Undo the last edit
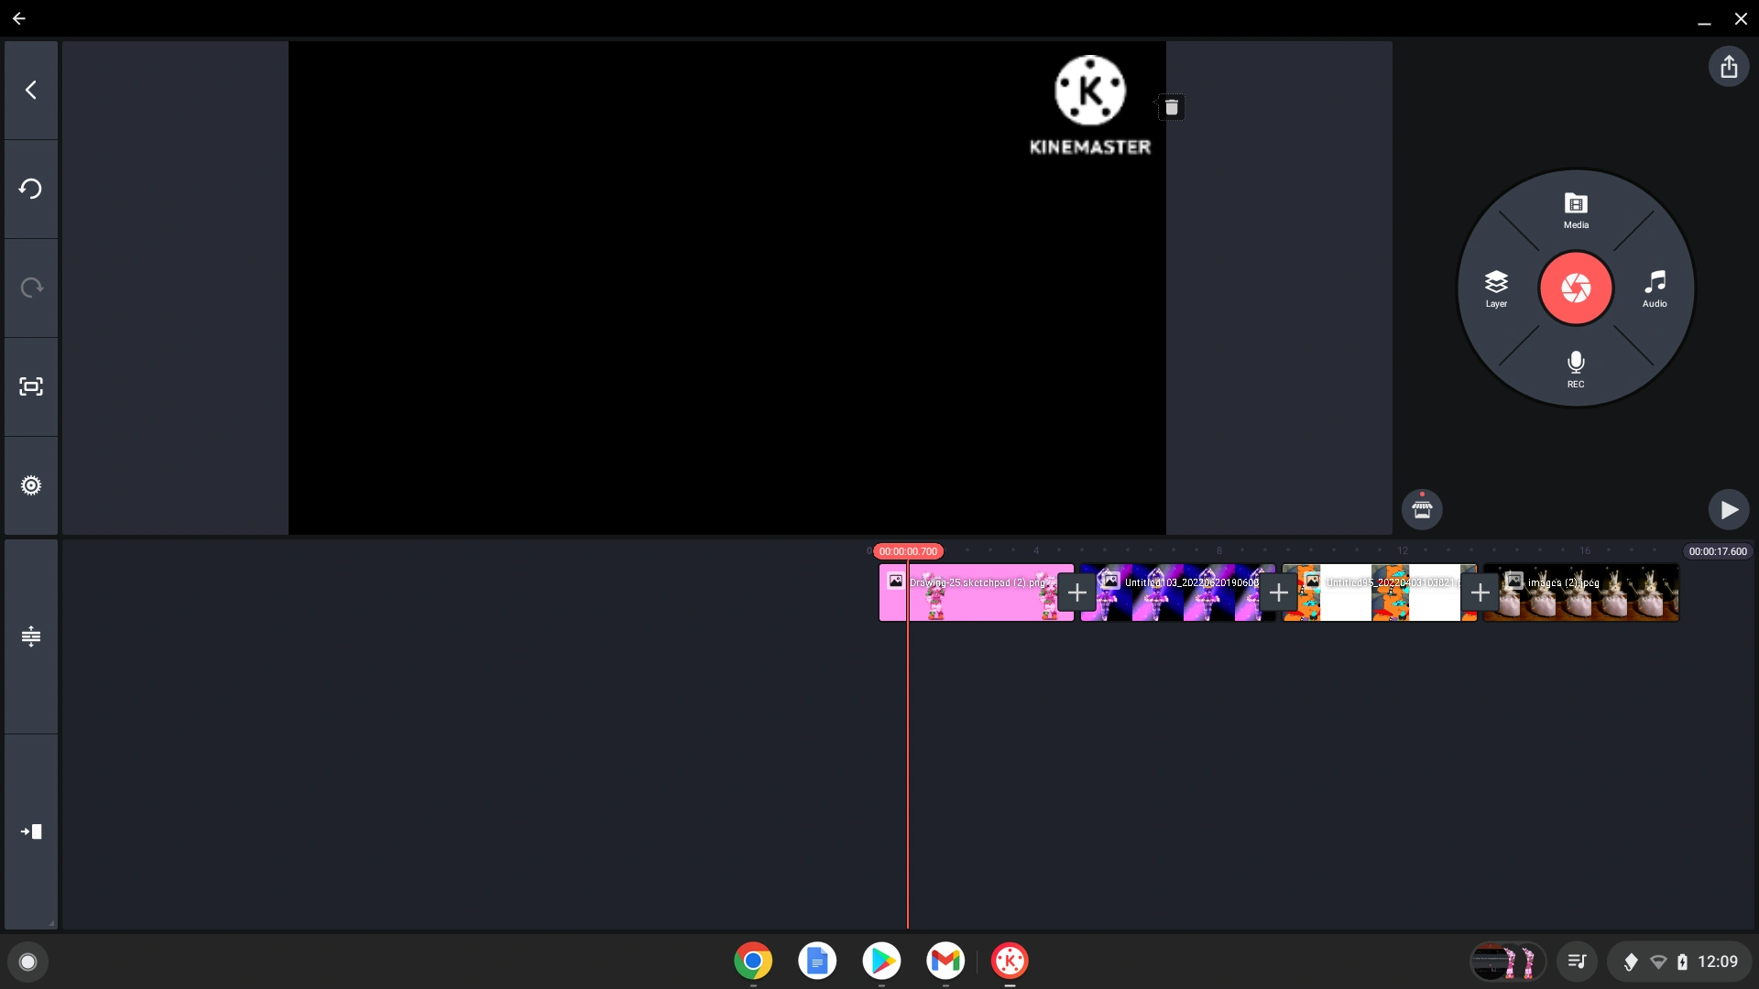This screenshot has height=989, width=1759. [30, 189]
